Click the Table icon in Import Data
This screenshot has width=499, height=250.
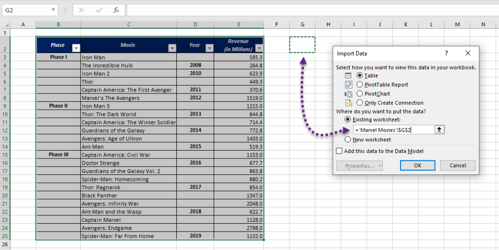point(348,76)
